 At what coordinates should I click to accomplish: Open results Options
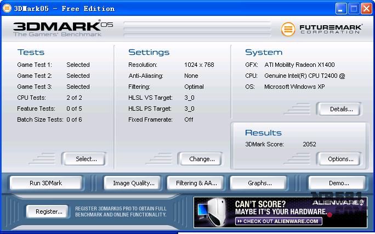tap(340, 159)
